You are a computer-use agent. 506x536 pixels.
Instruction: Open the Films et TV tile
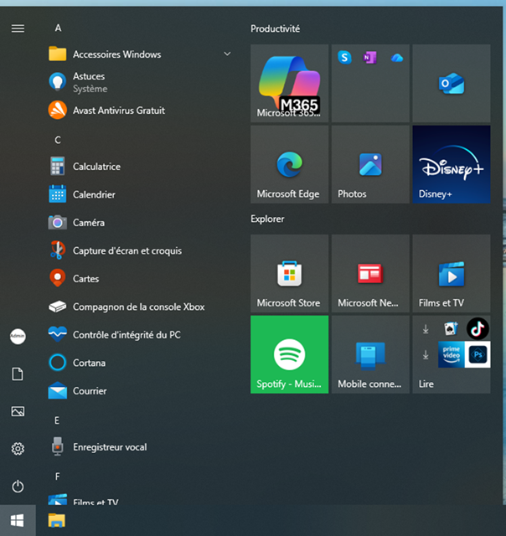coord(452,274)
